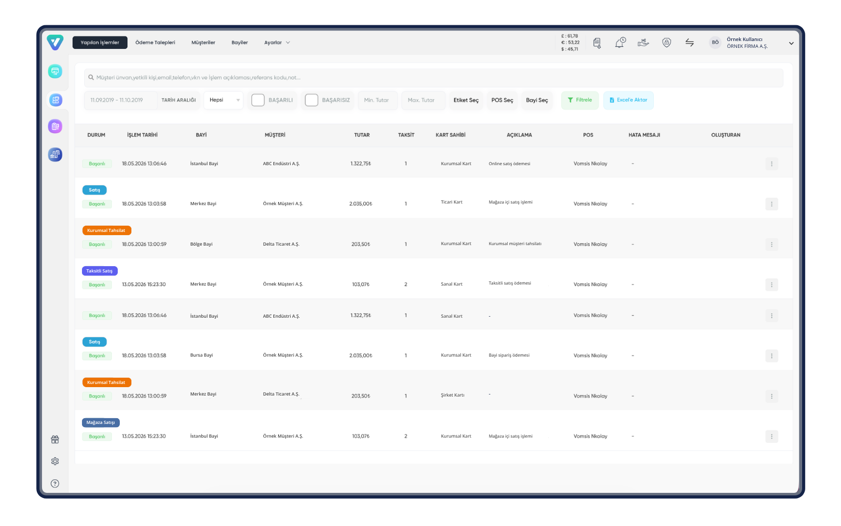Click the exchange rates display in header

(x=570, y=43)
